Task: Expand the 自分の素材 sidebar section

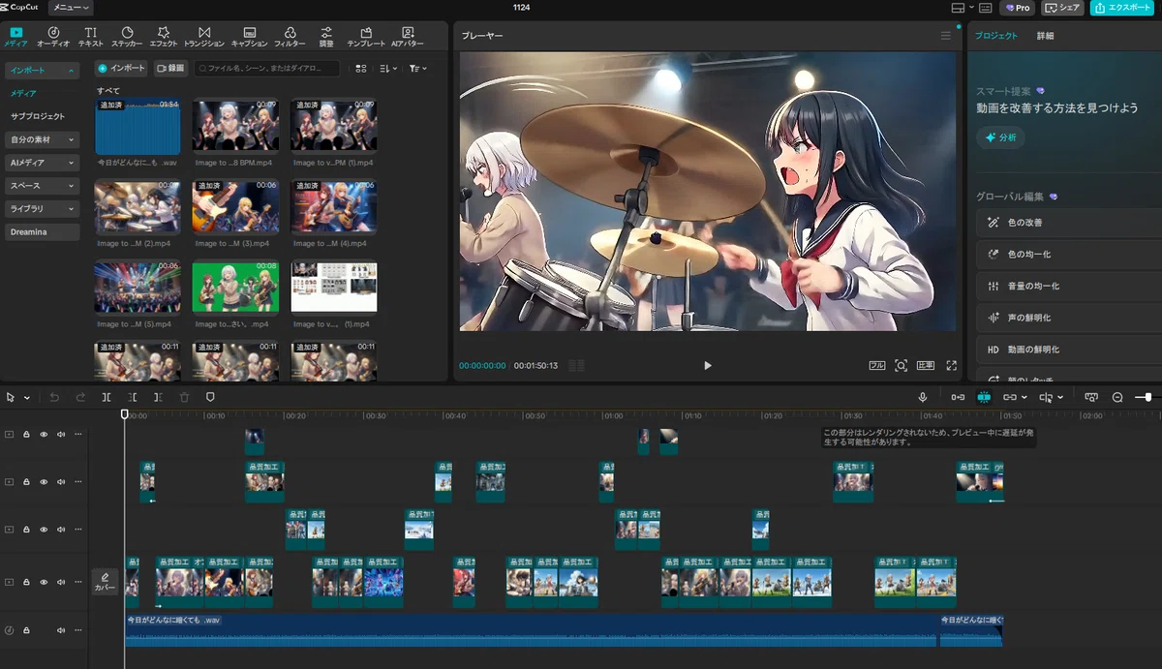Action: 42,139
